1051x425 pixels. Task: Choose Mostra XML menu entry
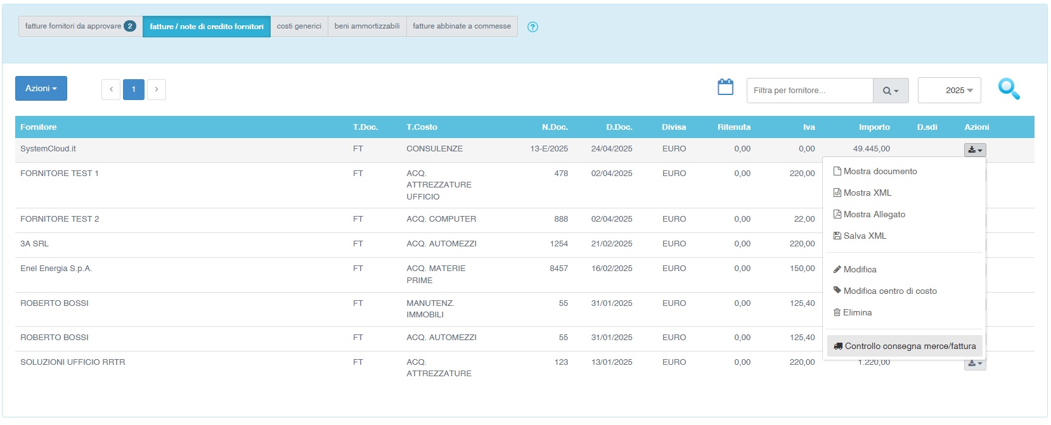coord(867,193)
